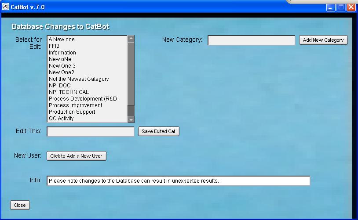
Task: Click 'Click to Add a New User' button
Action: (x=77, y=156)
